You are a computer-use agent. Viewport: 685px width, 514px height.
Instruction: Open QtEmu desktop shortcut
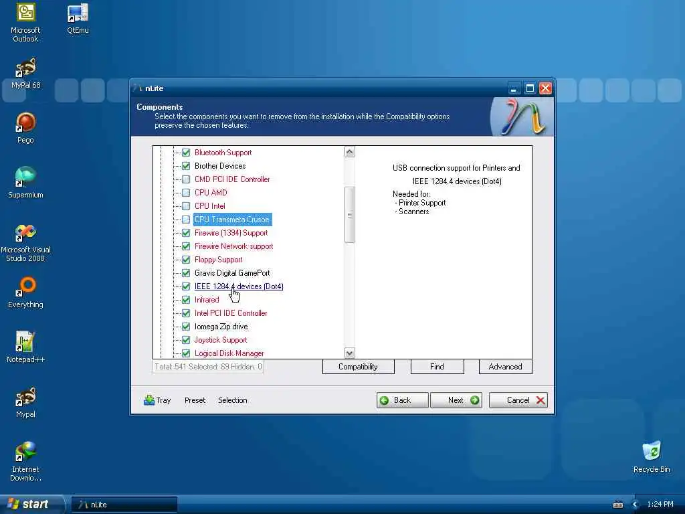[78, 18]
